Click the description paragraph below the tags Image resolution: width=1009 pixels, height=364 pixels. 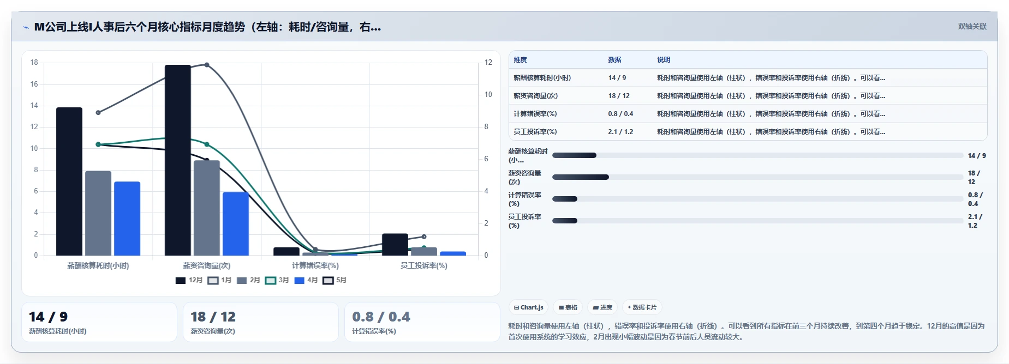pos(747,331)
